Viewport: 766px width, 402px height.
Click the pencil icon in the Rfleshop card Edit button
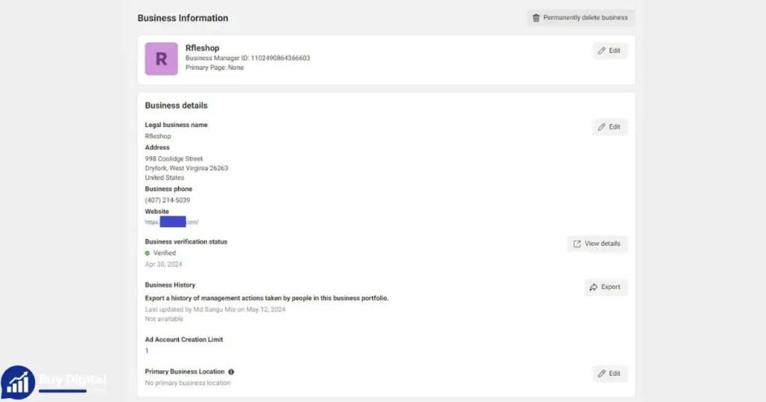tap(601, 51)
